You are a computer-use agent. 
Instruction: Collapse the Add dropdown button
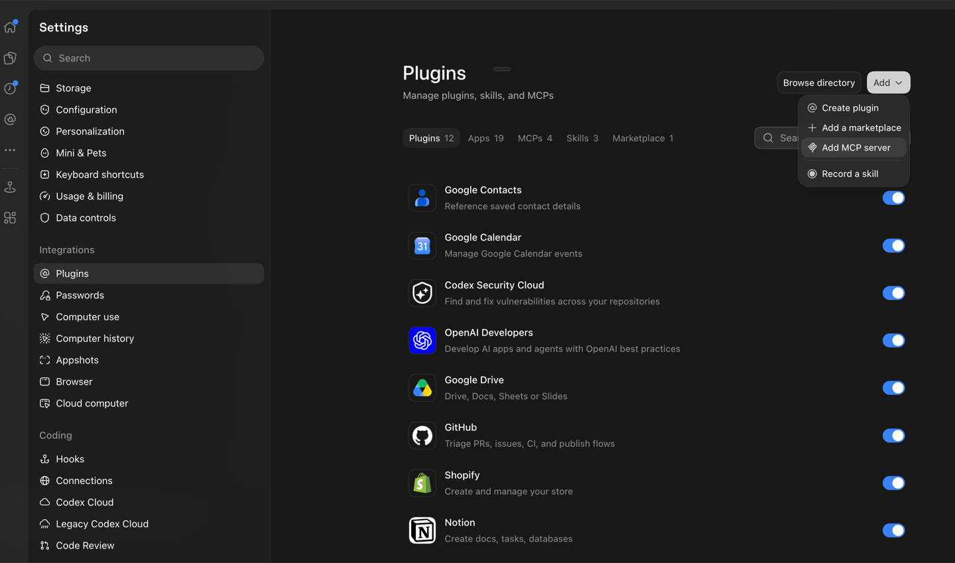pyautogui.click(x=888, y=83)
